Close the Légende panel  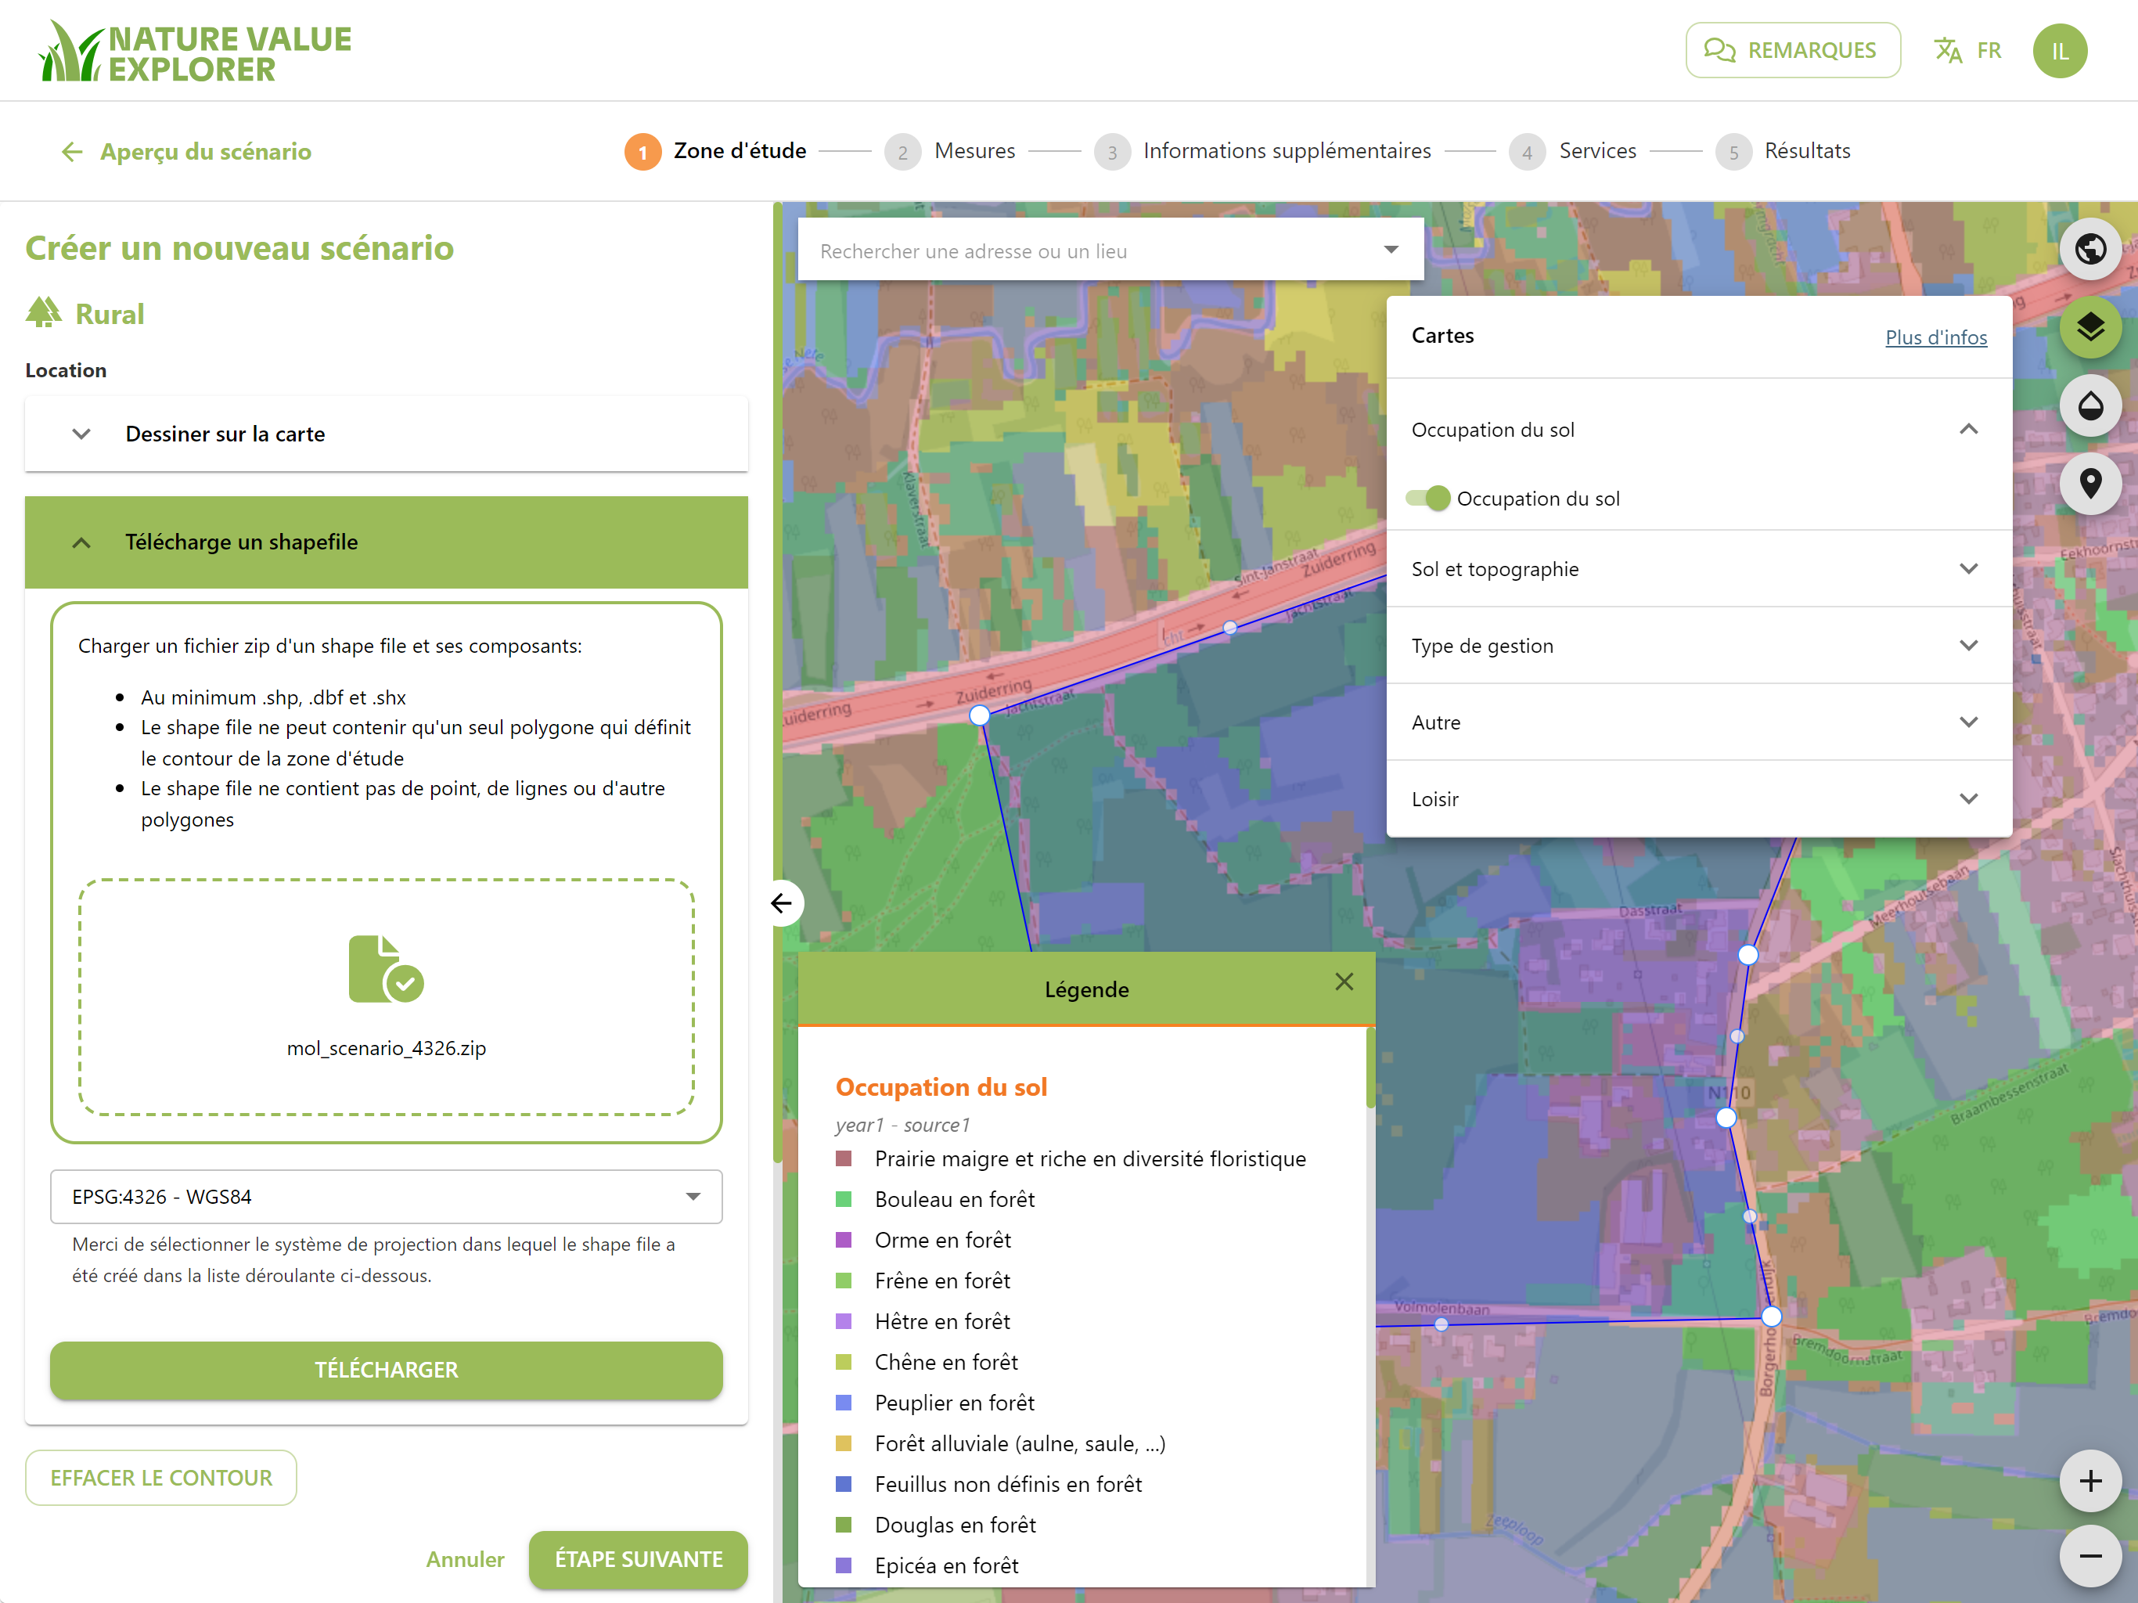coord(1344,982)
